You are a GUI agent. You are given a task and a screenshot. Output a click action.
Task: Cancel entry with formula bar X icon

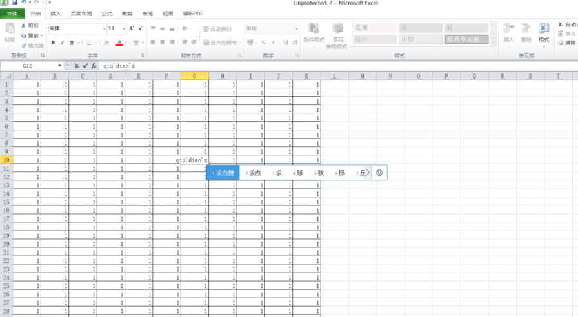click(x=77, y=66)
